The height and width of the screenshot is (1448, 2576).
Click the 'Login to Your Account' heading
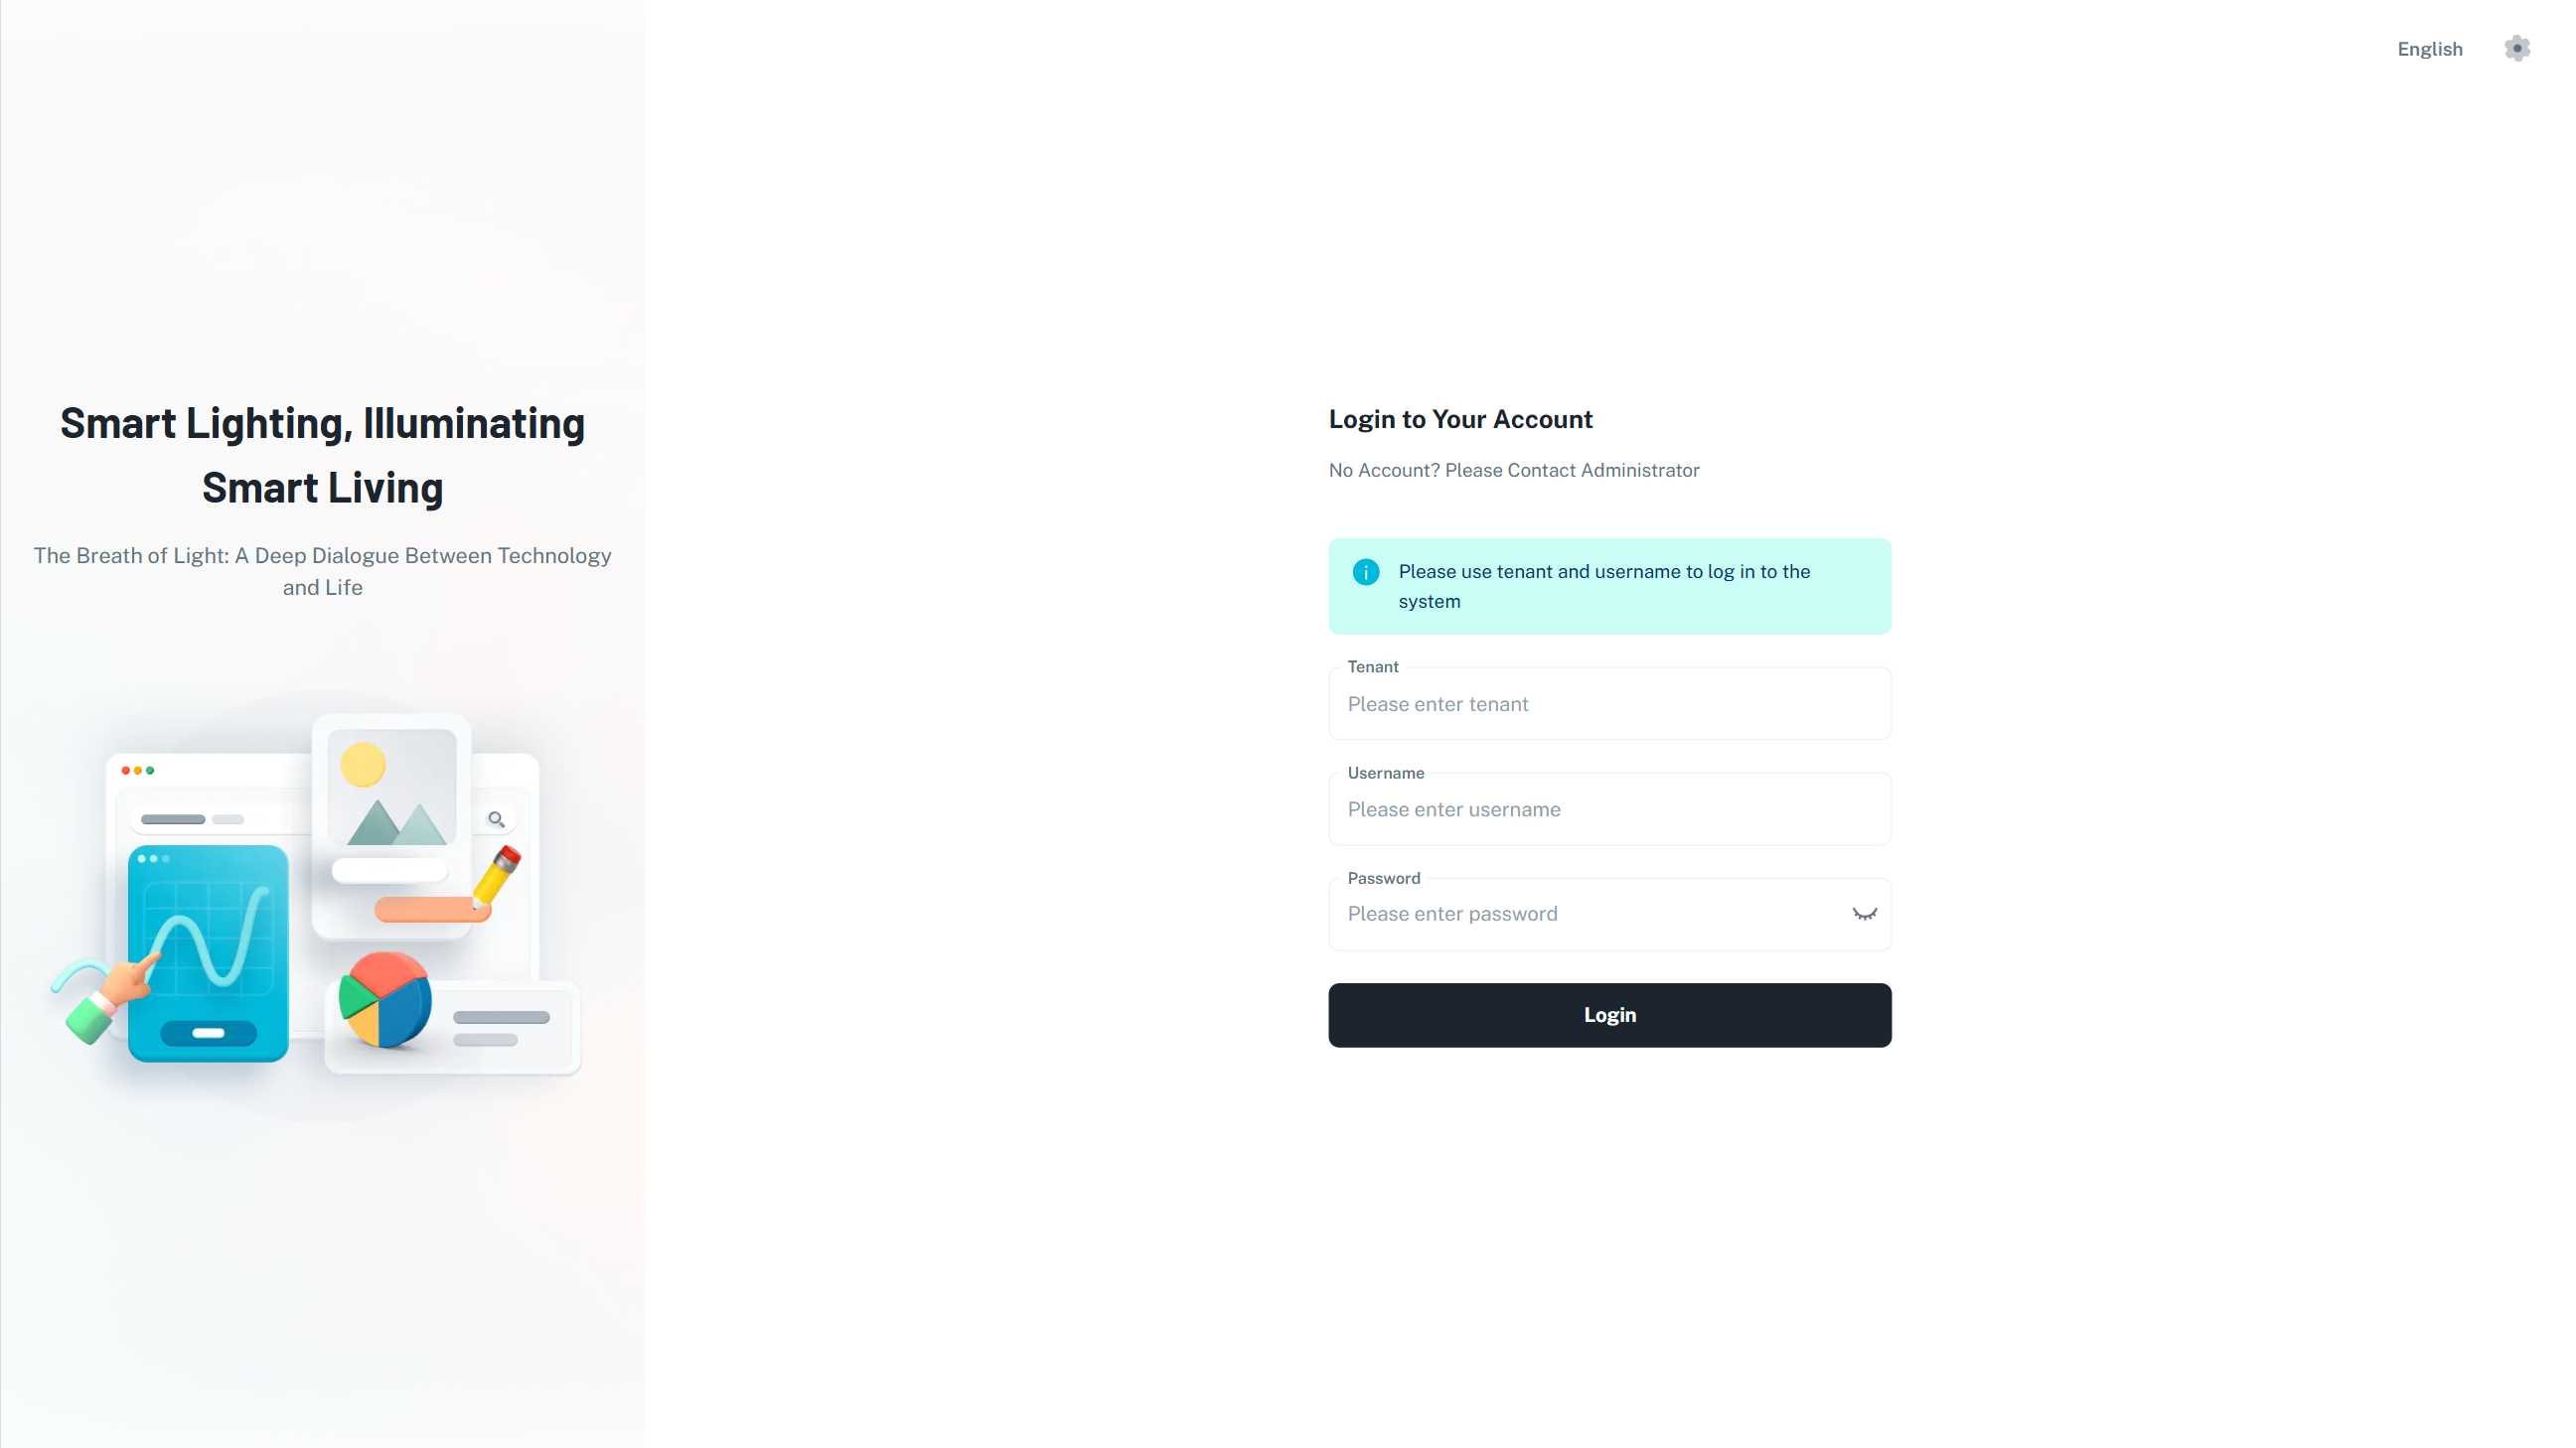[1460, 419]
